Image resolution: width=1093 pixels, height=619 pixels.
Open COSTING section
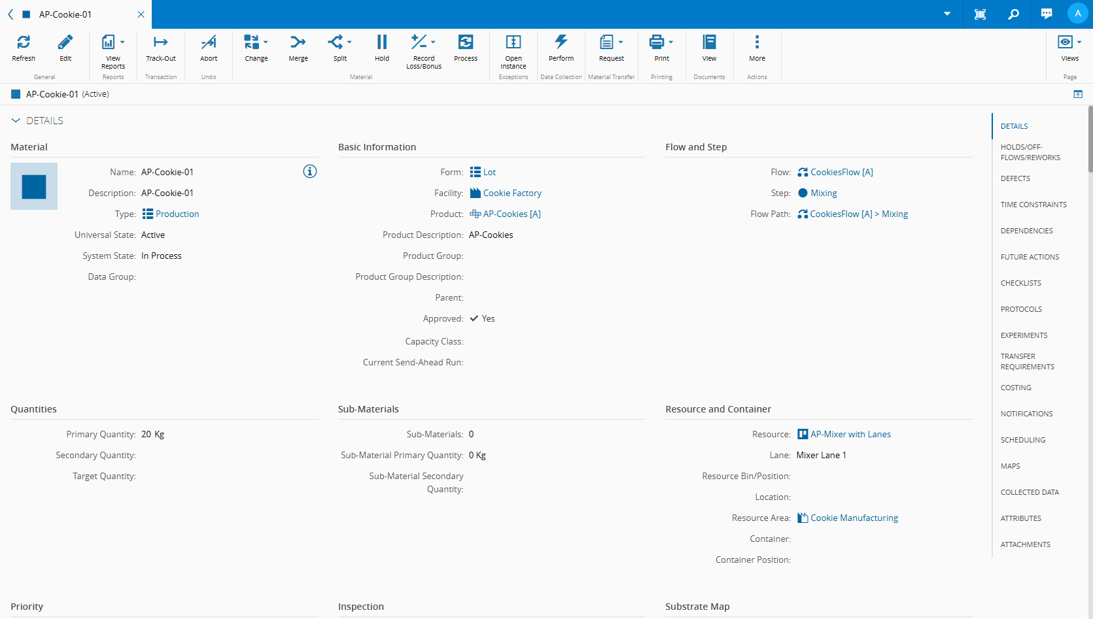point(1016,388)
